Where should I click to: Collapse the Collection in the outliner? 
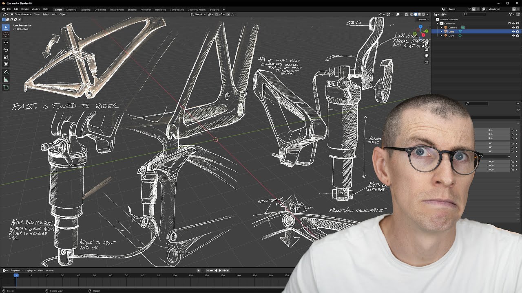(437, 24)
